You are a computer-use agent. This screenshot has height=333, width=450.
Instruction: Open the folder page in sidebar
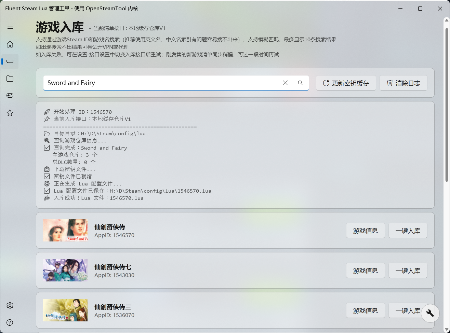tap(10, 79)
